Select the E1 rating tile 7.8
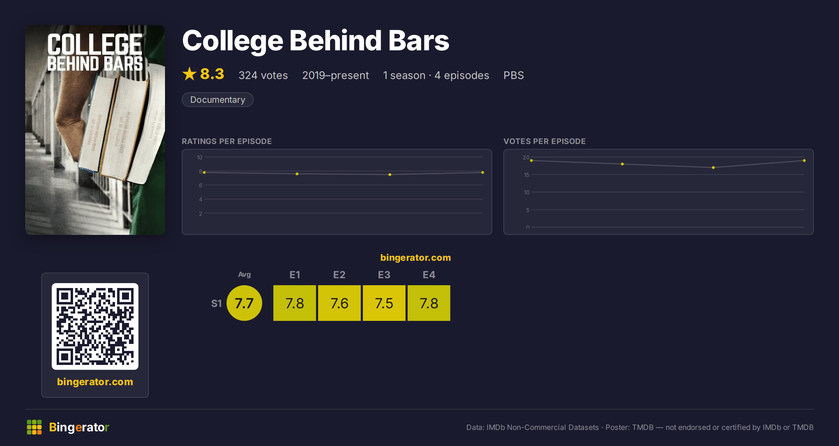The image size is (839, 446). pos(295,303)
